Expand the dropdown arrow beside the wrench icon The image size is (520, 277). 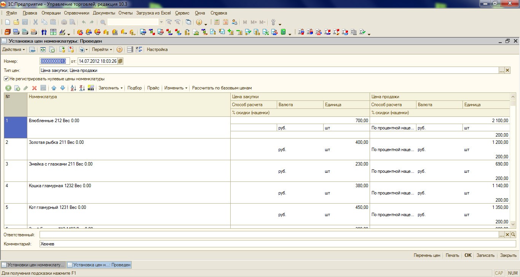coord(280,24)
